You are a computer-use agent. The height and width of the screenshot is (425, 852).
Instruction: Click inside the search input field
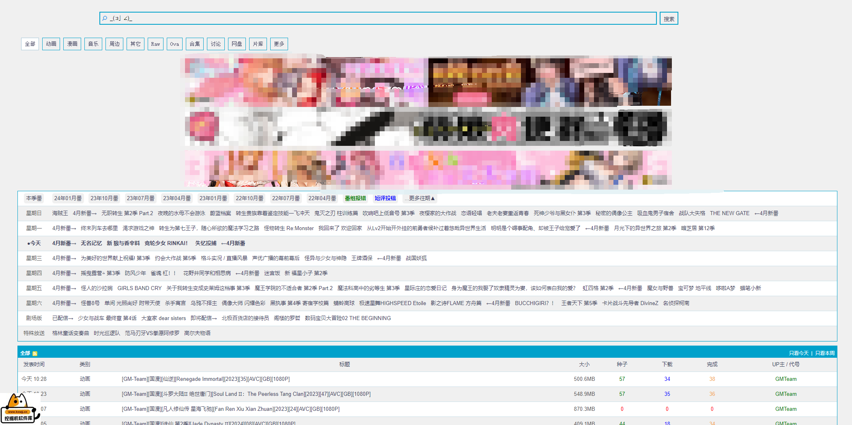click(377, 18)
